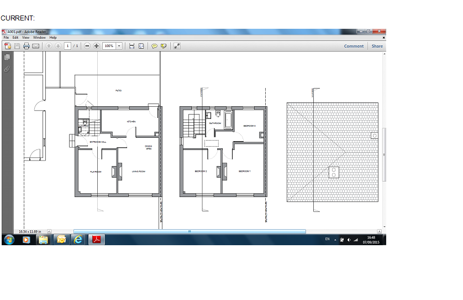
Task: Expand the hidden system tray icons
Action: pos(335,240)
